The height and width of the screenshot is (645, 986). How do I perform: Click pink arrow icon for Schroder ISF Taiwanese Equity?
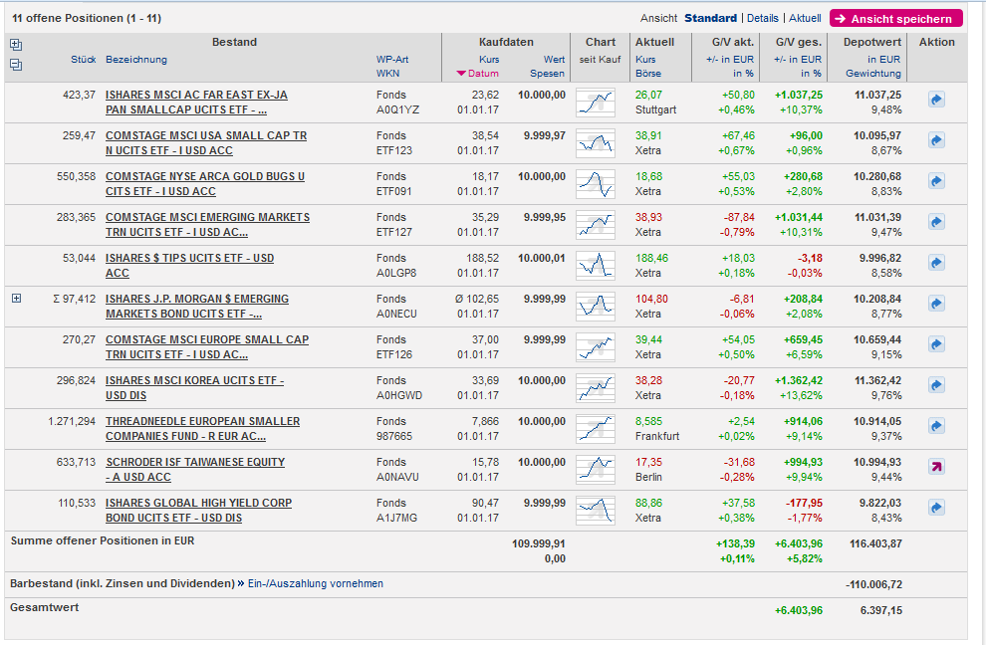tap(936, 467)
